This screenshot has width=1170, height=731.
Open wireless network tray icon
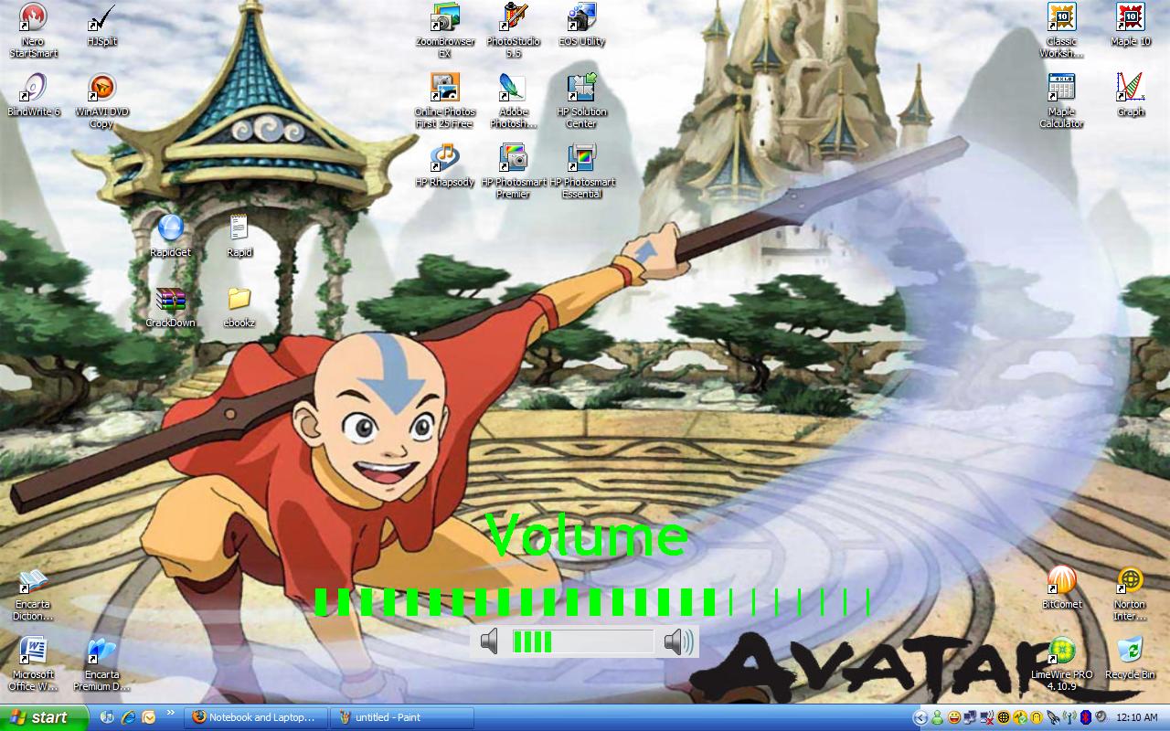tap(1069, 717)
